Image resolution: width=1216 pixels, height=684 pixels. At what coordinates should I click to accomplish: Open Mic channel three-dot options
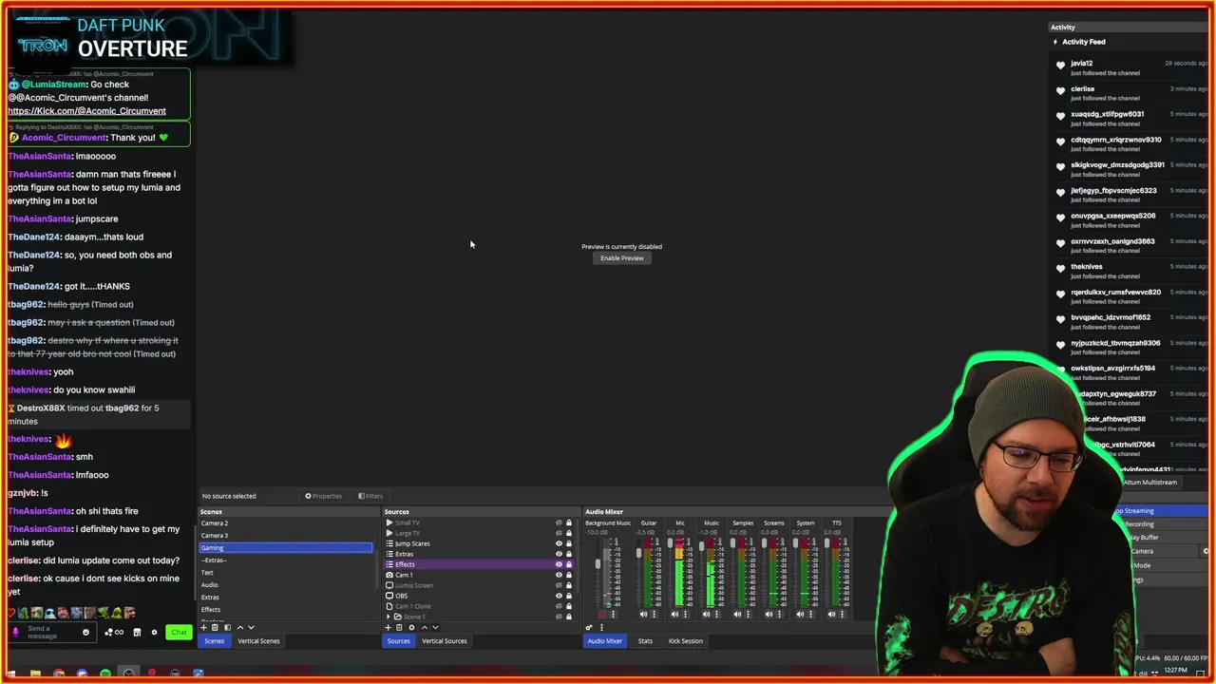(685, 614)
